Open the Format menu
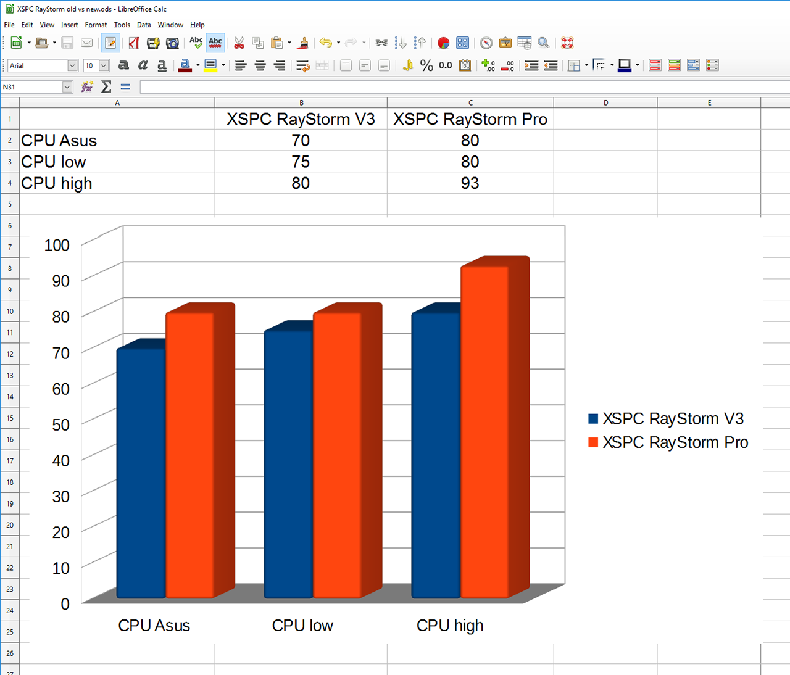The height and width of the screenshot is (675, 790). tap(96, 25)
